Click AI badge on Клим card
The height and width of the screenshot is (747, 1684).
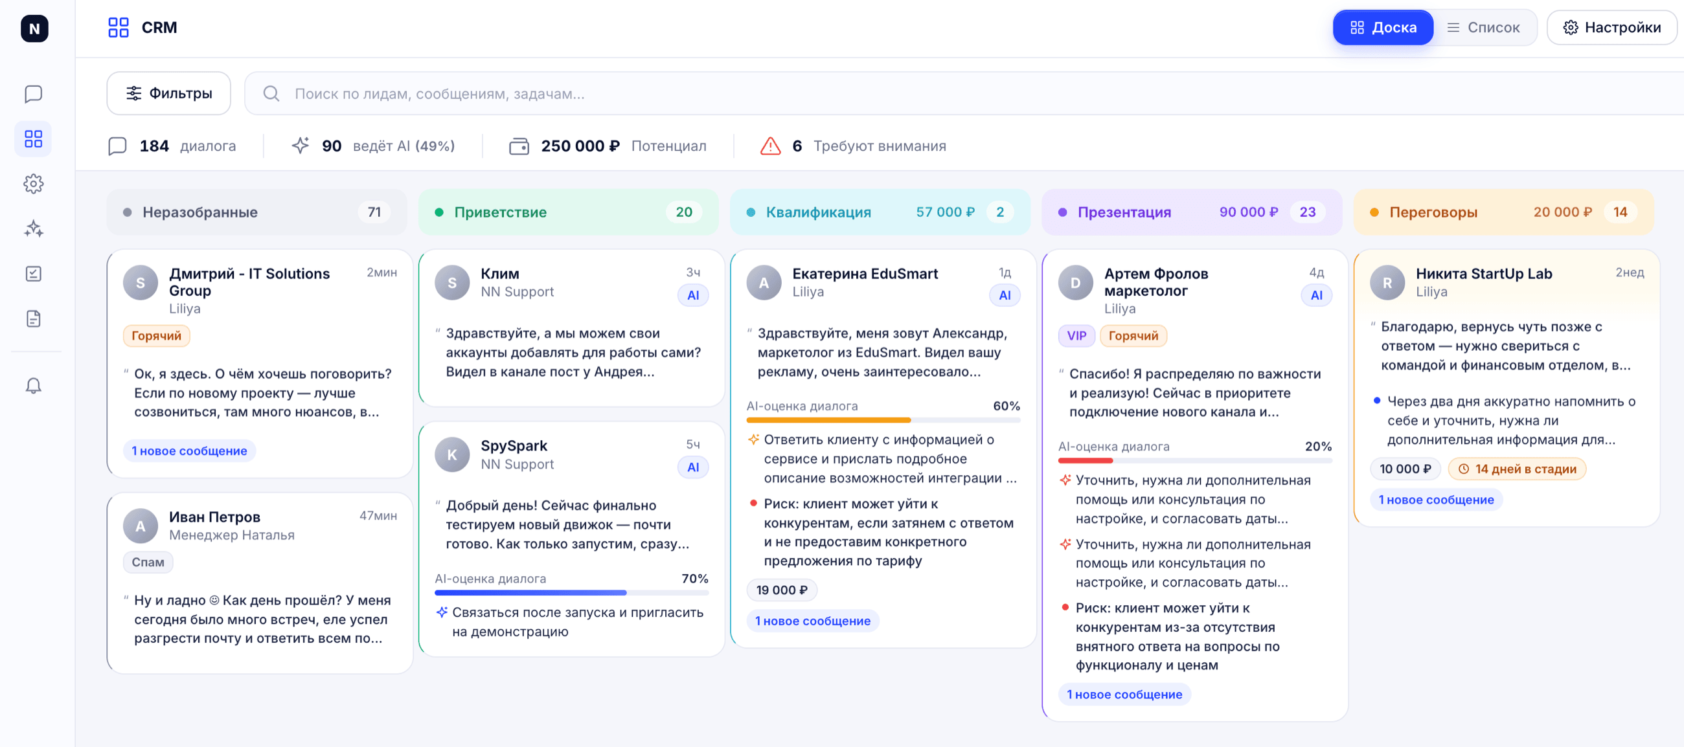pos(693,295)
